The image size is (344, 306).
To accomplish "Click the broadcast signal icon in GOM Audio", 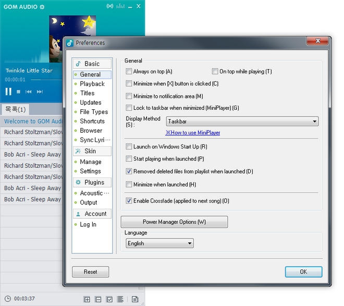I will point(109,6).
